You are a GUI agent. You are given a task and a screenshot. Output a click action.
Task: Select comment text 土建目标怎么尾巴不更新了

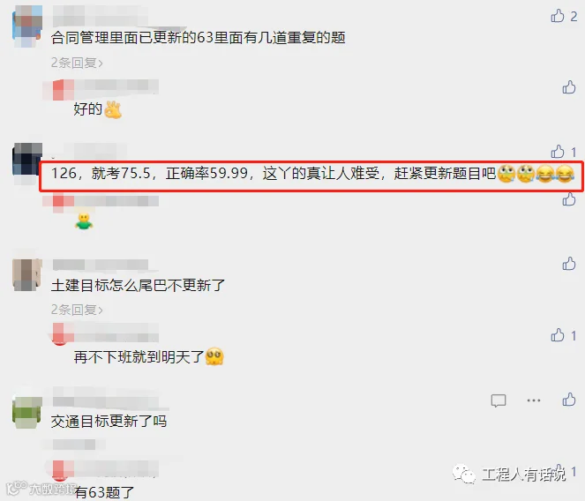(x=138, y=286)
